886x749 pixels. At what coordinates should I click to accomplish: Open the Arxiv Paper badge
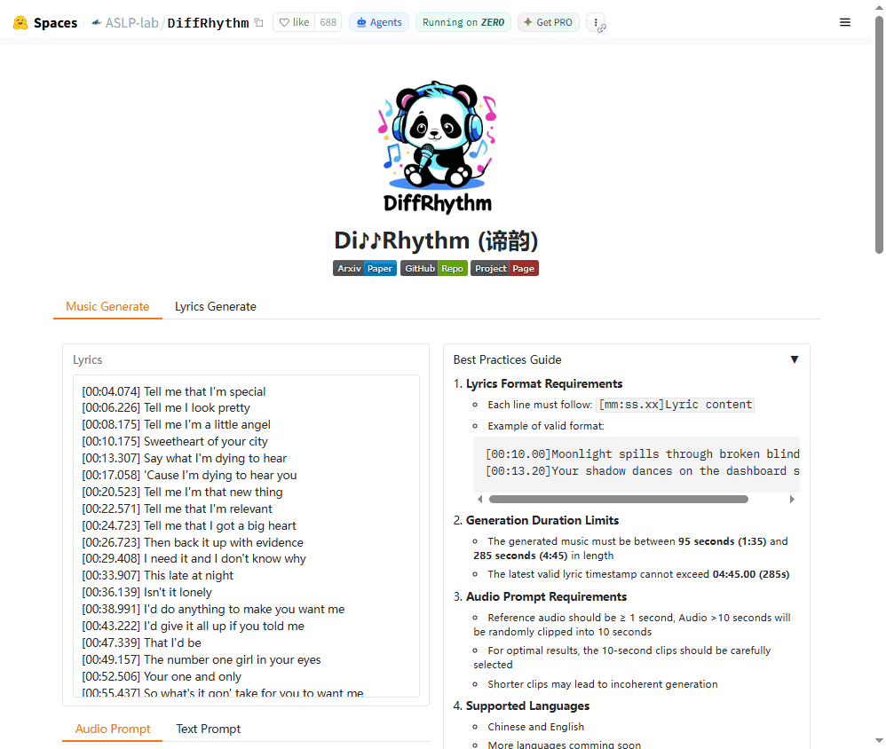[365, 268]
